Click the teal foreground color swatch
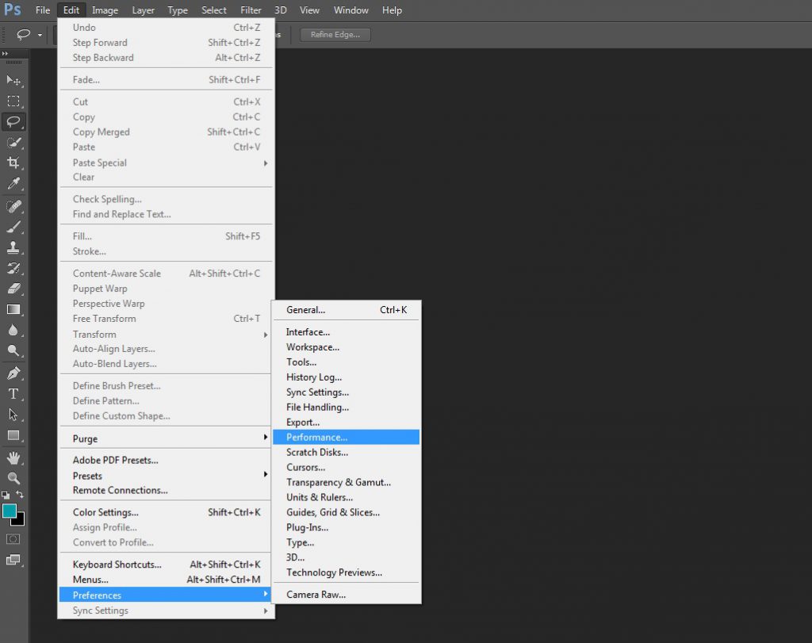The image size is (812, 643). point(10,511)
